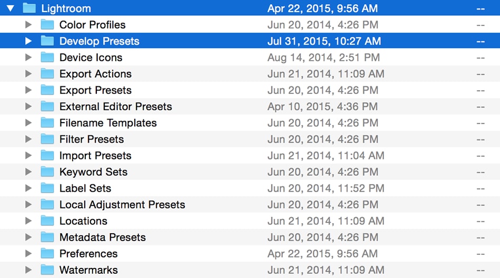This screenshot has height=278, width=500.
Task: Select the Local Adjustment Presets name
Action: pyautogui.click(x=122, y=205)
